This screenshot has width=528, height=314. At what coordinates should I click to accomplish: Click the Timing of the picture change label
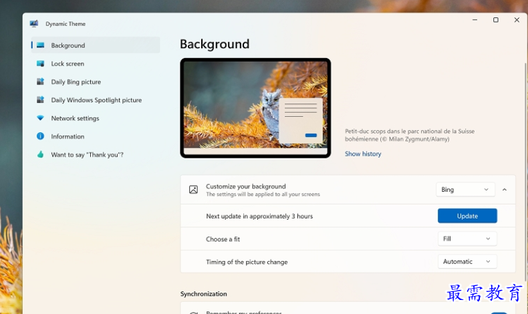point(247,262)
